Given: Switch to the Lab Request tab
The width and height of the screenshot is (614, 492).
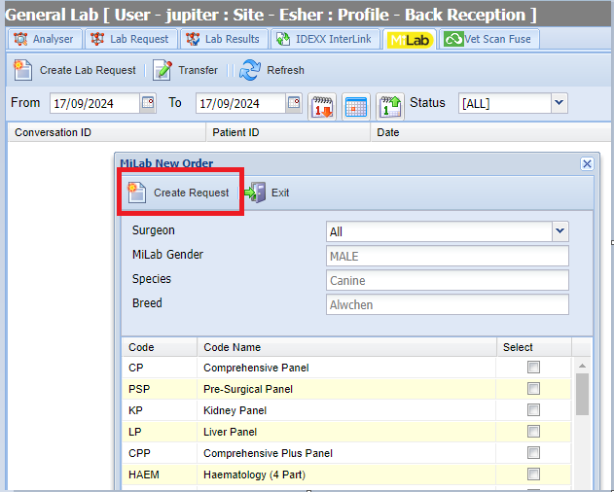Looking at the screenshot, I should 130,39.
